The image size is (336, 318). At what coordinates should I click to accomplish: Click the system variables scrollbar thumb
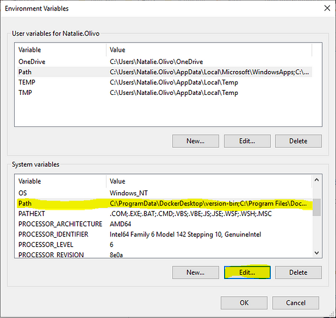pos(317,207)
